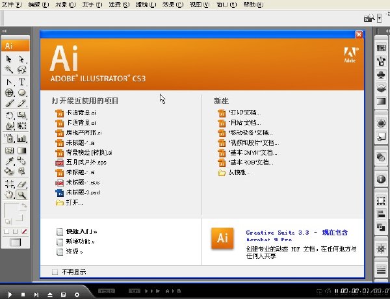Set paint mode to None (red slash)
This screenshot has height=299, width=390.
click(x=24, y=232)
